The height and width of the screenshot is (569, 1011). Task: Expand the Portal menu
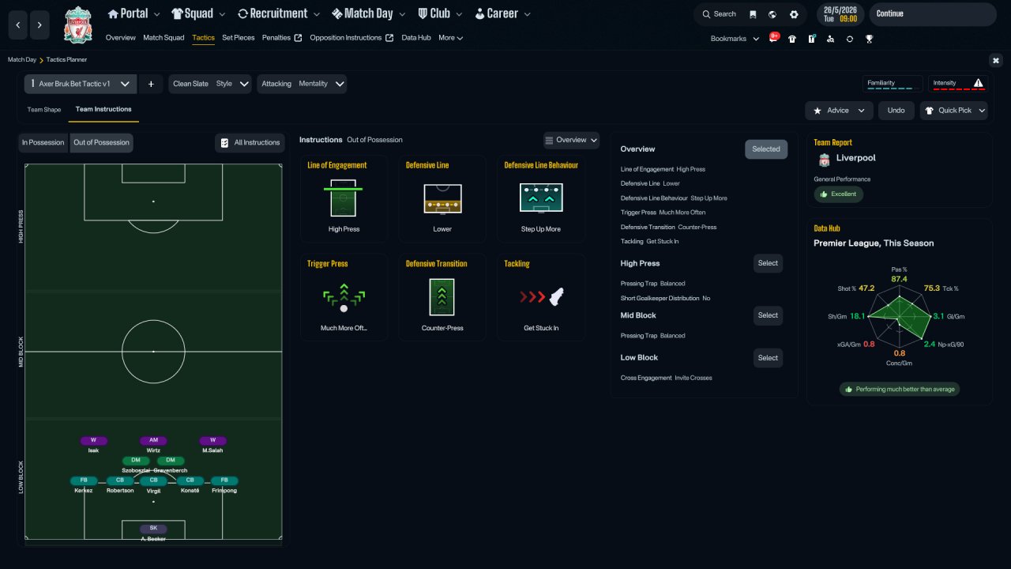[x=133, y=13]
